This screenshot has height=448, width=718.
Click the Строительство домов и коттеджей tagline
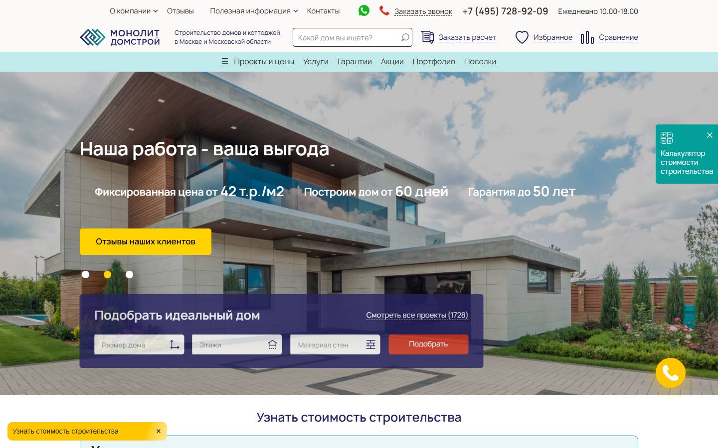point(227,37)
